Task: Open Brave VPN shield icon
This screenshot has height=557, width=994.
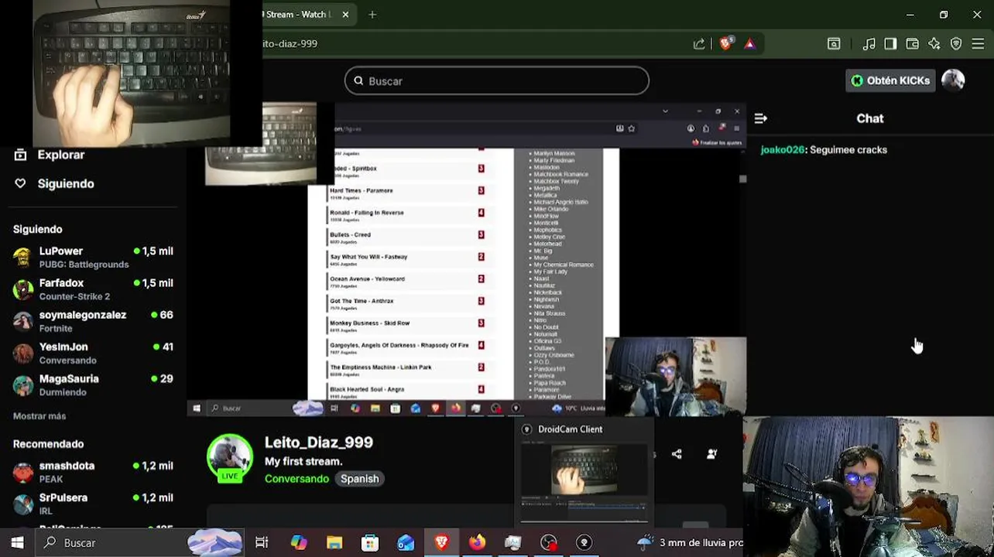Action: coord(956,44)
